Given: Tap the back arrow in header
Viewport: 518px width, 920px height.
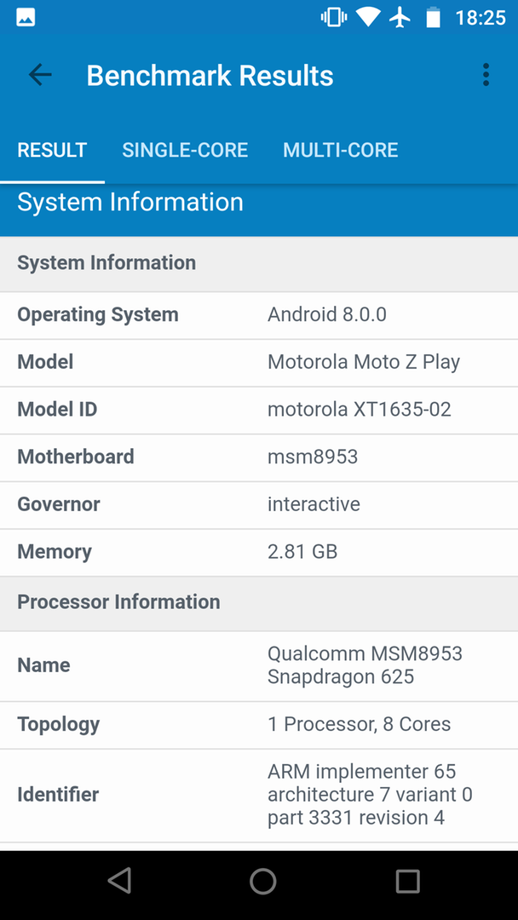Looking at the screenshot, I should [x=40, y=75].
